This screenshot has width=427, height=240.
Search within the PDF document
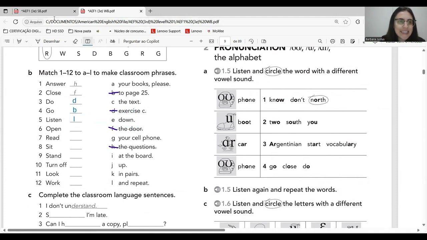320,41
